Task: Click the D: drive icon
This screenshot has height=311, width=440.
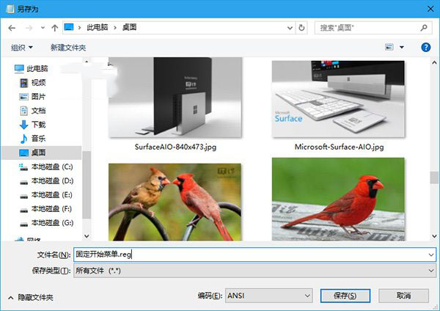Action: tap(24, 183)
